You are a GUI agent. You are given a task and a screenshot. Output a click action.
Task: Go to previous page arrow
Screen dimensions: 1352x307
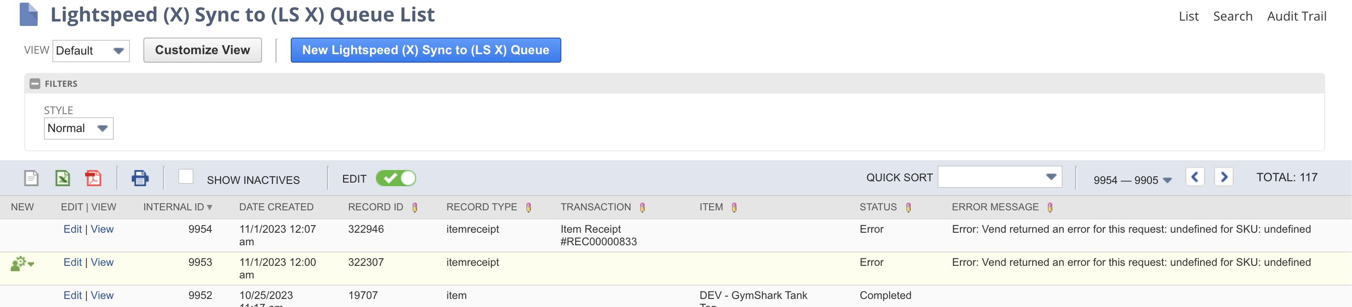tap(1195, 177)
